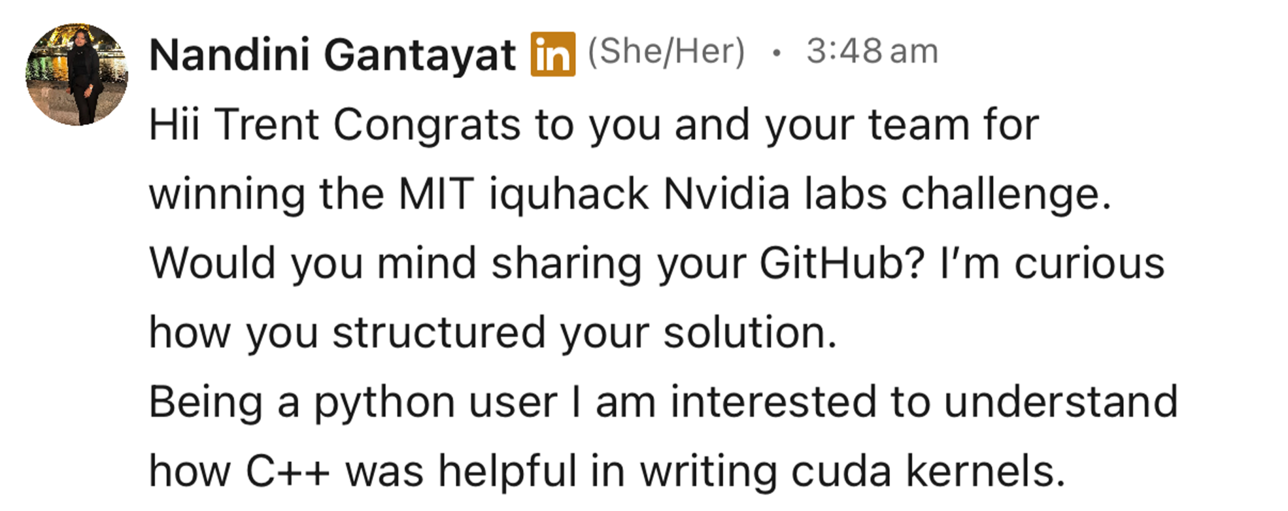The height and width of the screenshot is (511, 1288).
Task: Click the word Nvidia in the message
Action: (727, 194)
